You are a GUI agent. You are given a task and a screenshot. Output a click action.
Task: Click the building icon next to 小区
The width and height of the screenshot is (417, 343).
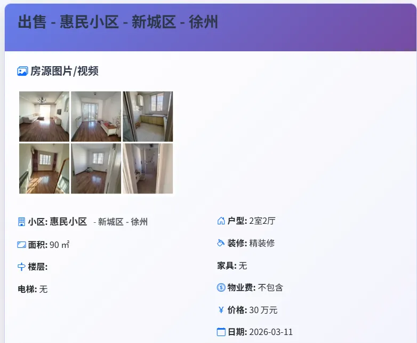coord(21,222)
